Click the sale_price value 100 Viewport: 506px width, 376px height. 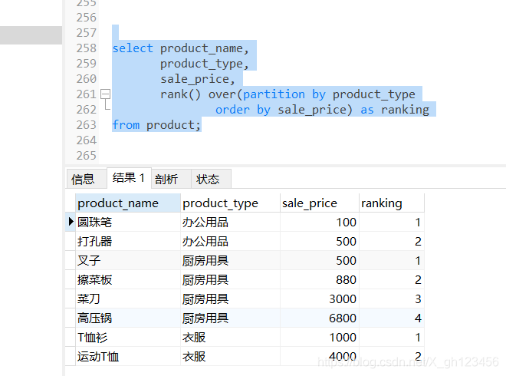(320, 223)
